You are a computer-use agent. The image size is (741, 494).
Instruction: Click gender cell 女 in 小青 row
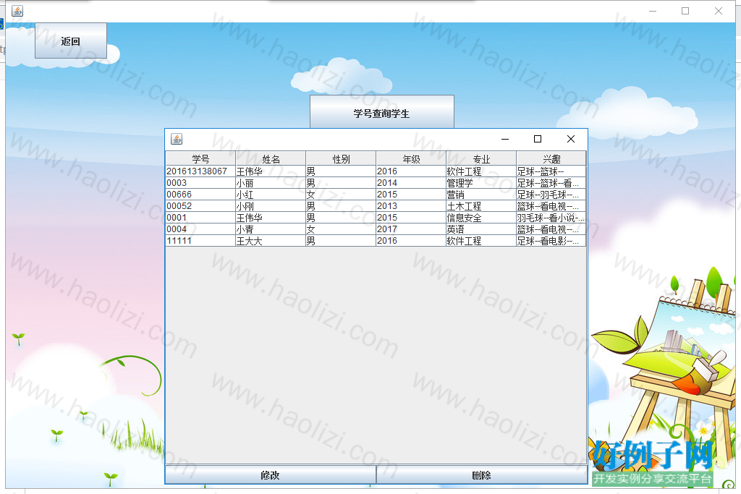pos(341,229)
